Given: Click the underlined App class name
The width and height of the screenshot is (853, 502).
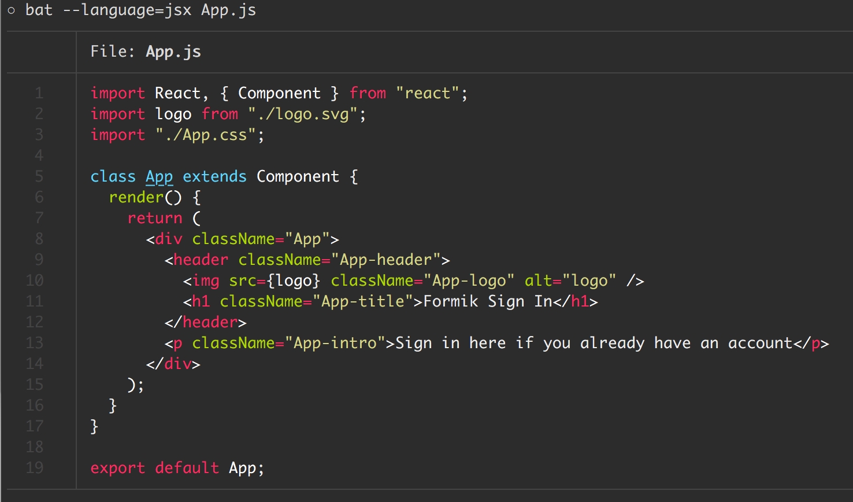Looking at the screenshot, I should pos(159,176).
